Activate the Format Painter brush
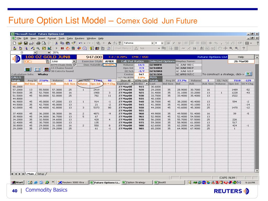The width and height of the screenshot is (268, 201). pyautogui.click(x=74, y=43)
